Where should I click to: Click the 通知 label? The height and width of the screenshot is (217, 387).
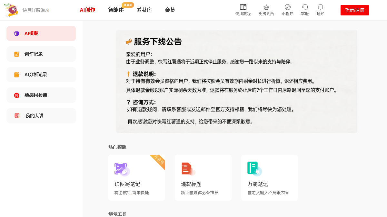(320, 14)
